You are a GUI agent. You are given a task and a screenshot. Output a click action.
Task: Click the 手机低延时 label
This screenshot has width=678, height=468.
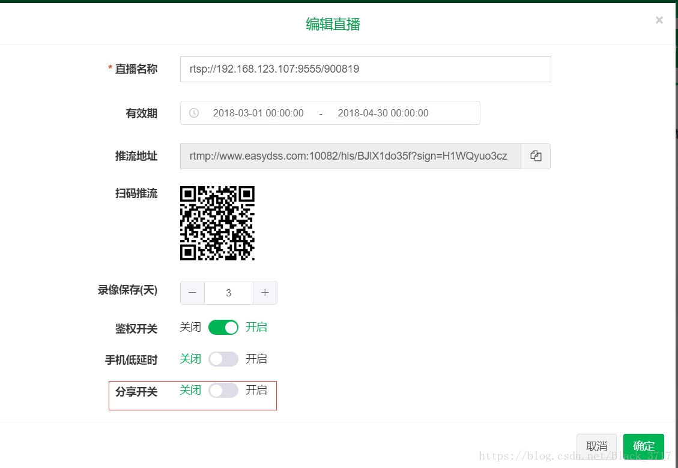[x=131, y=359]
